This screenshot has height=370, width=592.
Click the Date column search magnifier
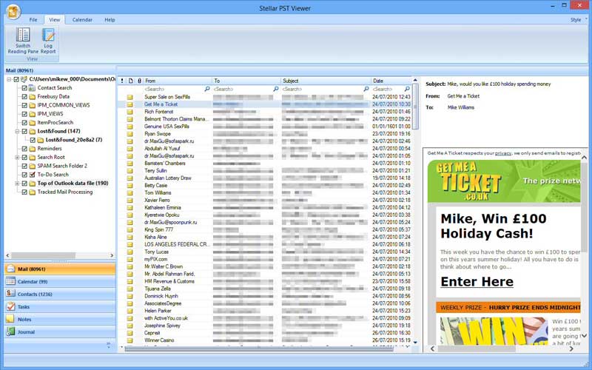407,89
